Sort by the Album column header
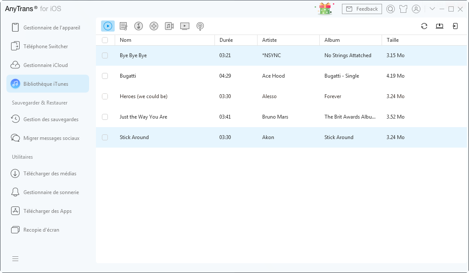 coord(350,40)
